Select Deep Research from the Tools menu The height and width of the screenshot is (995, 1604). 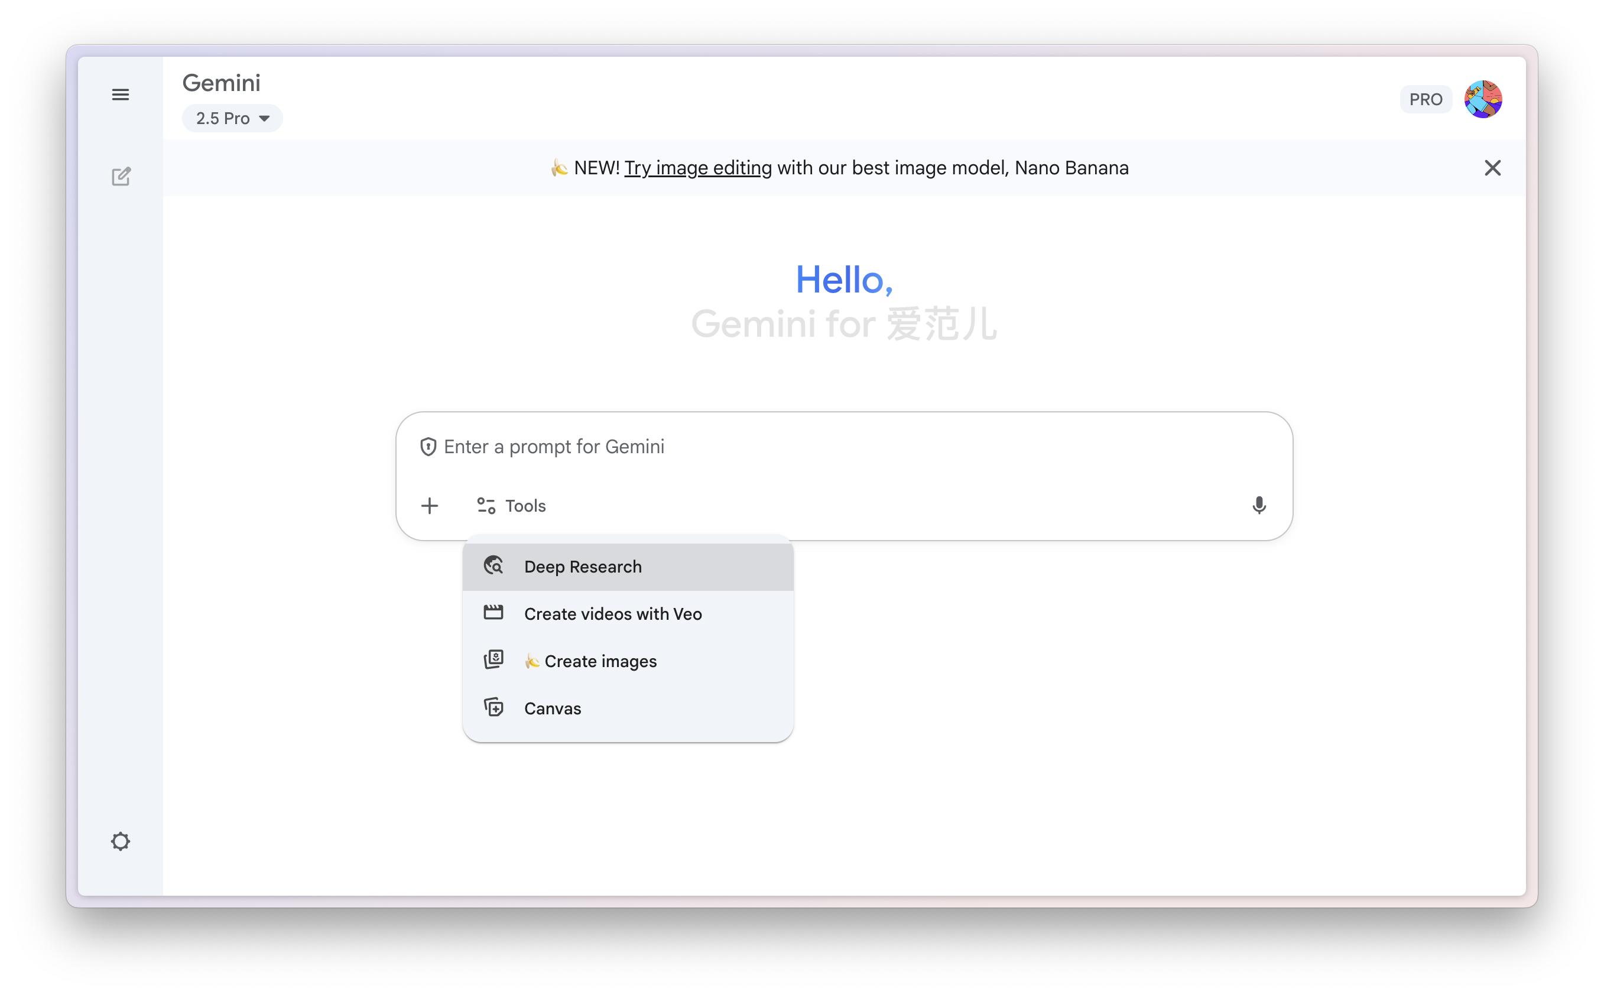(x=583, y=566)
